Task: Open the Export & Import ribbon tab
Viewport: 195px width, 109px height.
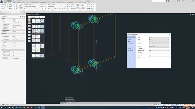Action: point(44,3)
